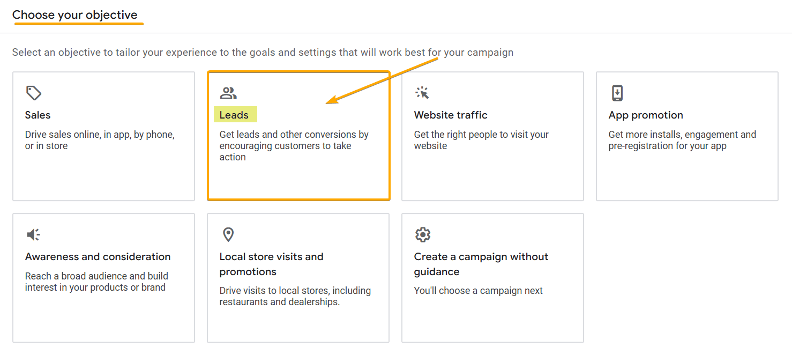Click the Choose your objective heading
Viewport: 792px width, 354px height.
click(75, 15)
